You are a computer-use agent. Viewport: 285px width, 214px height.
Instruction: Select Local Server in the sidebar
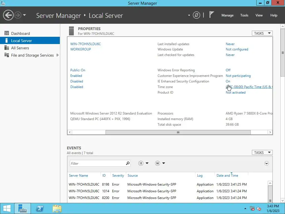click(x=30, y=41)
